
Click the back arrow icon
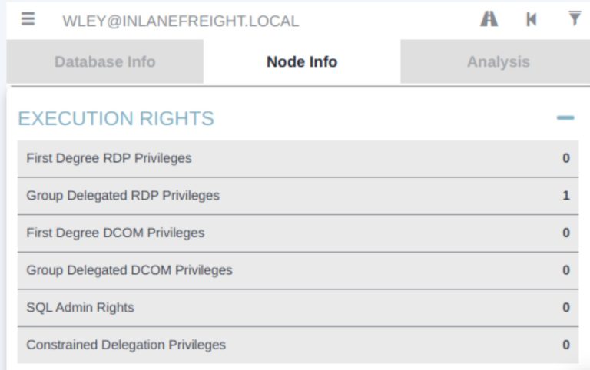[x=531, y=19]
